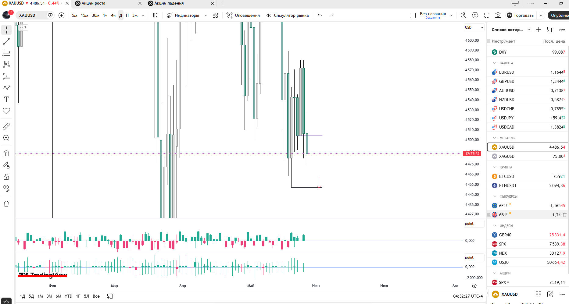Click the XAUUSD symbol search field

31,15
